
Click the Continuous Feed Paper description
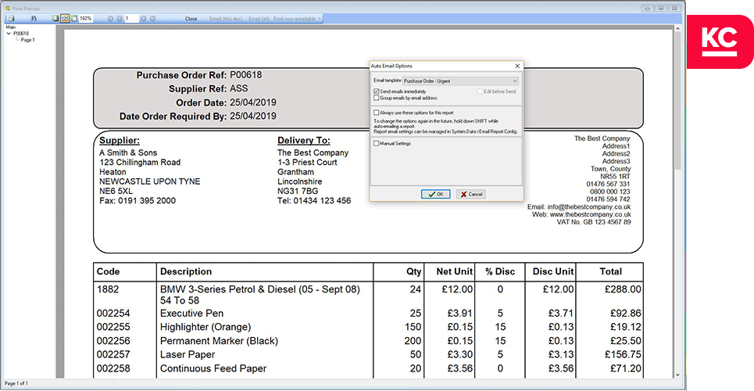pos(213,369)
